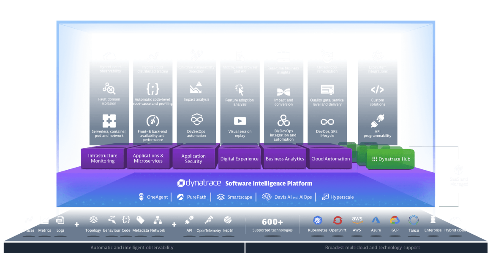Click the Logs icon
This screenshot has height=275, width=490.
coord(60,219)
